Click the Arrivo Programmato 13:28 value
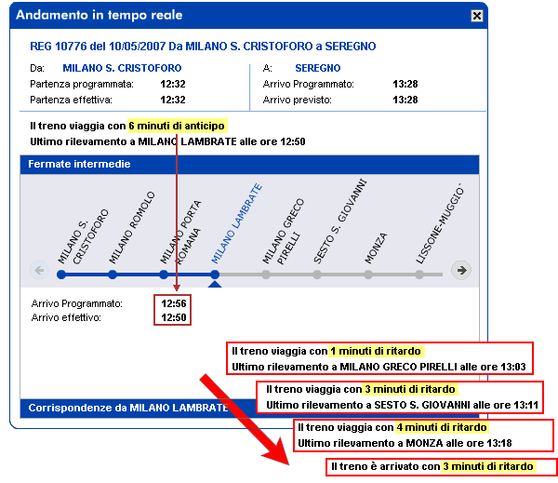This screenshot has height=483, width=558. (405, 84)
